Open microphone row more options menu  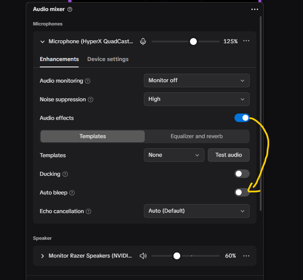(x=246, y=41)
